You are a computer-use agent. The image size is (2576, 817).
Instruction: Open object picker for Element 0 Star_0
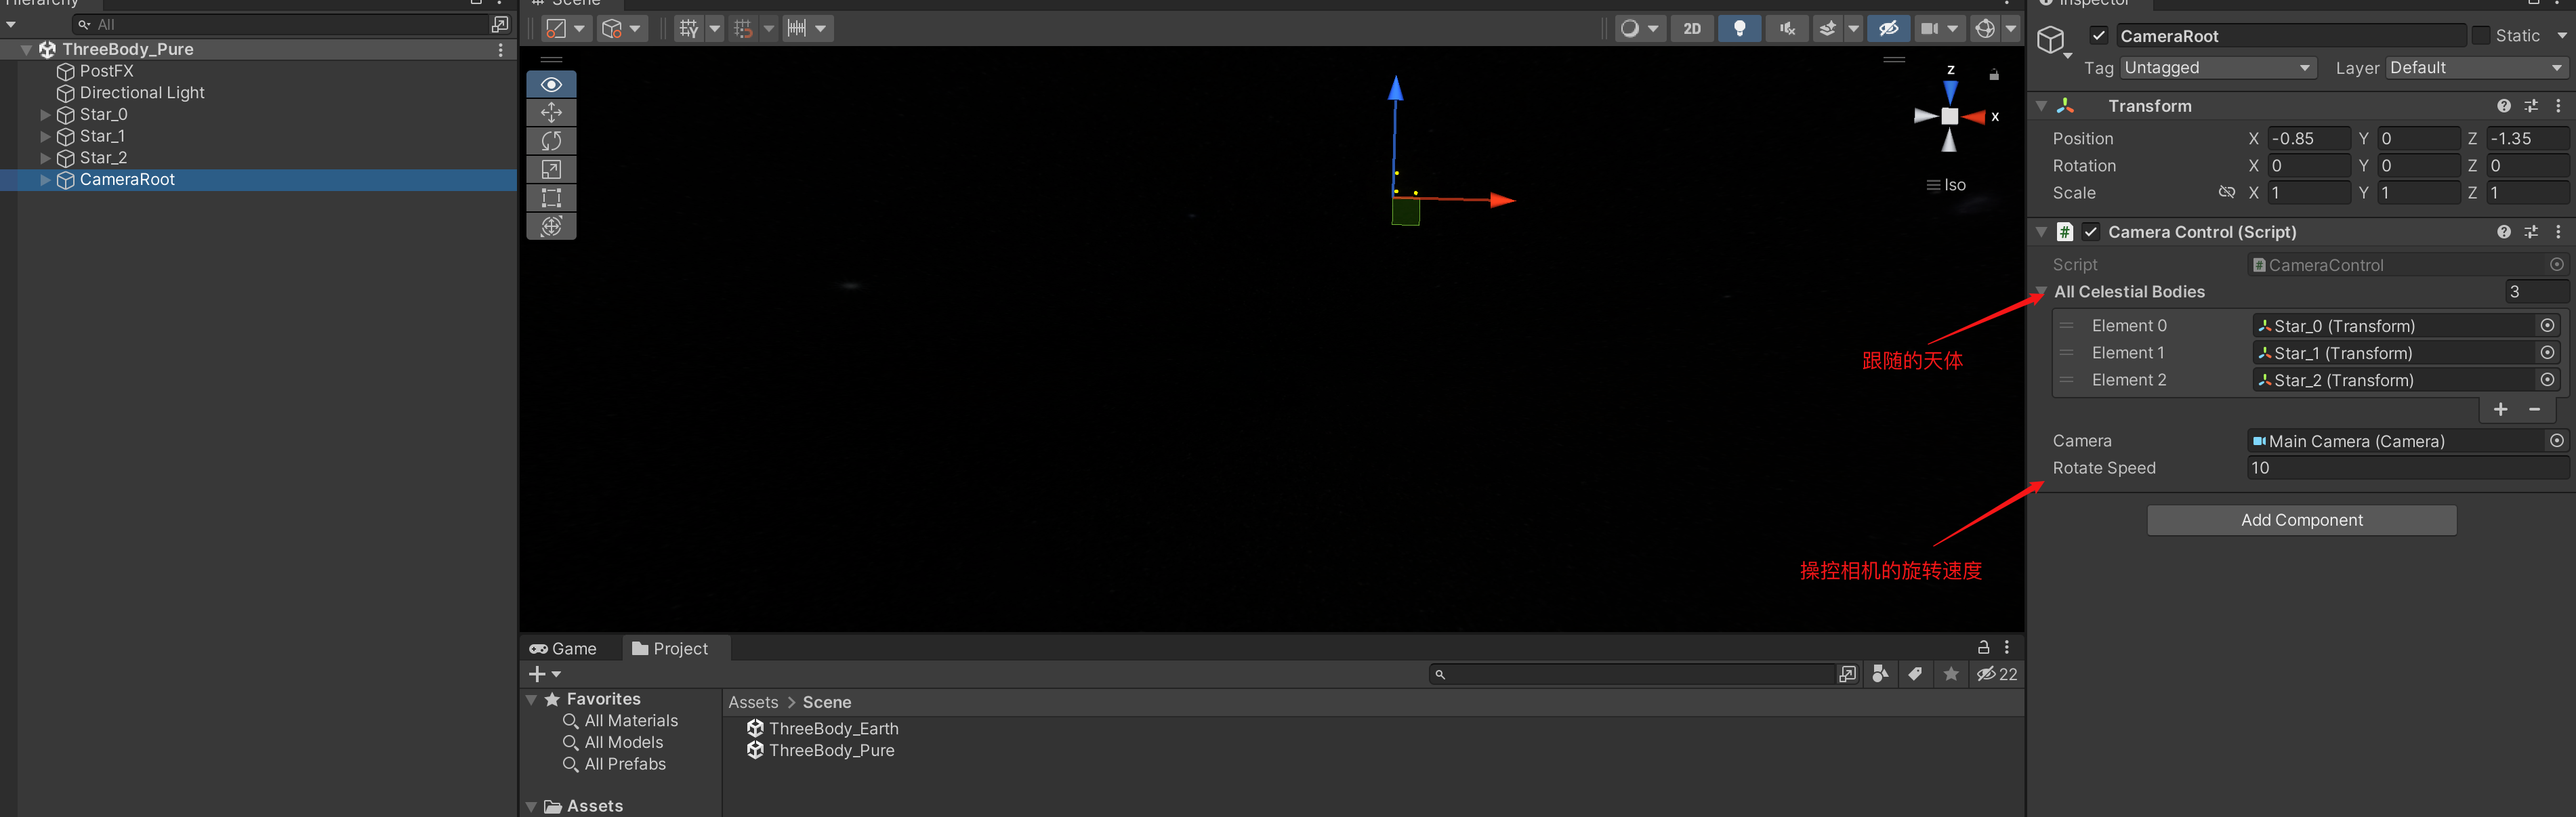[x=2548, y=326]
